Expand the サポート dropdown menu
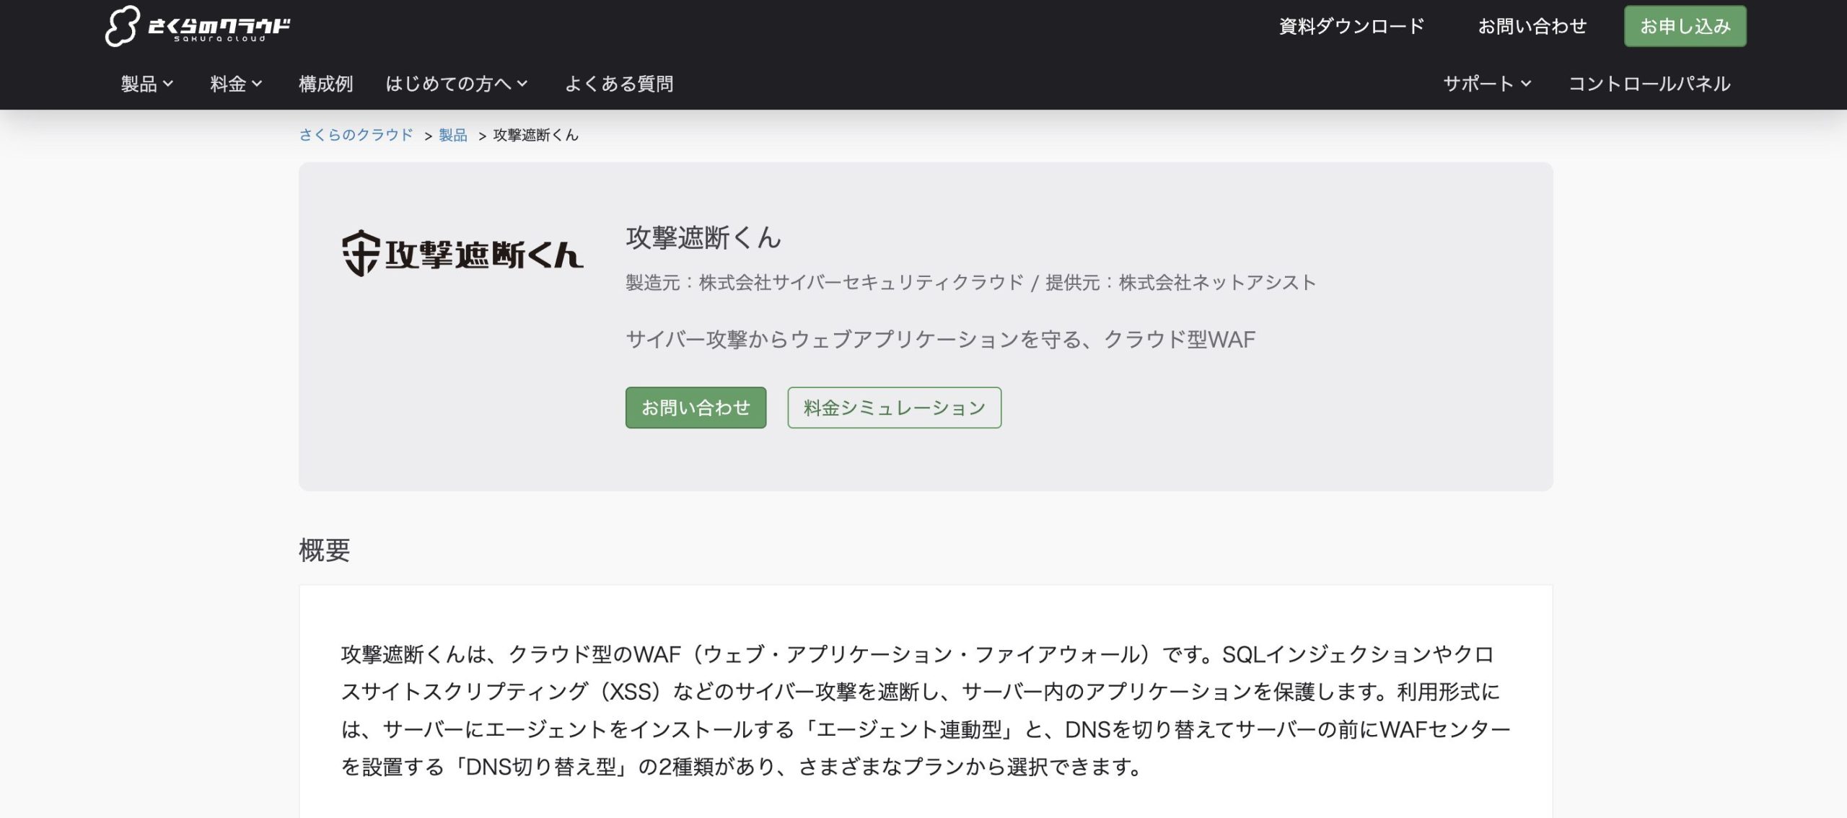The image size is (1847, 818). tap(1487, 84)
